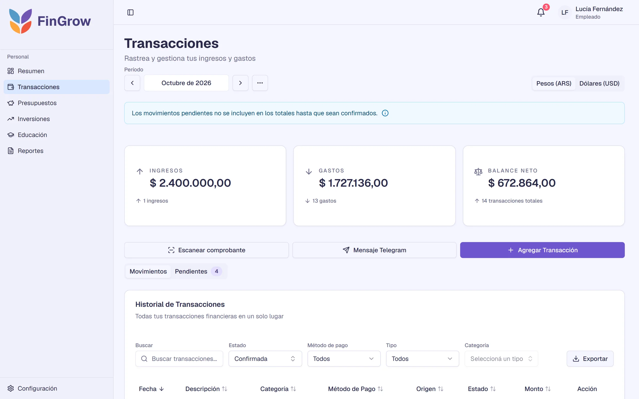Click Agregar Transacción button

pos(542,250)
